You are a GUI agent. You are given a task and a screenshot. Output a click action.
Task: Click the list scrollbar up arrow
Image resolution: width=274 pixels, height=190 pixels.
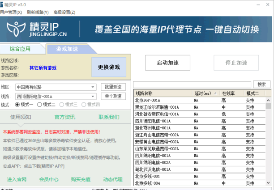(268, 100)
